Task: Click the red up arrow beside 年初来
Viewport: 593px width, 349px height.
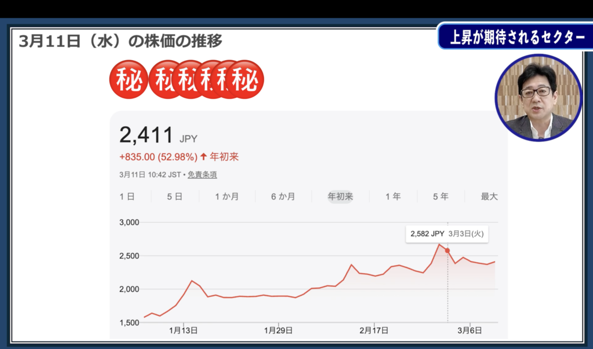Action: point(203,157)
